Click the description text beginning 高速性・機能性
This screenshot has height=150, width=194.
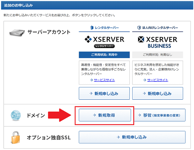pos(103,69)
